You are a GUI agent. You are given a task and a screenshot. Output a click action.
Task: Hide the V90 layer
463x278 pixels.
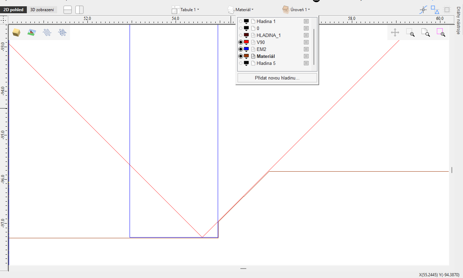point(240,42)
